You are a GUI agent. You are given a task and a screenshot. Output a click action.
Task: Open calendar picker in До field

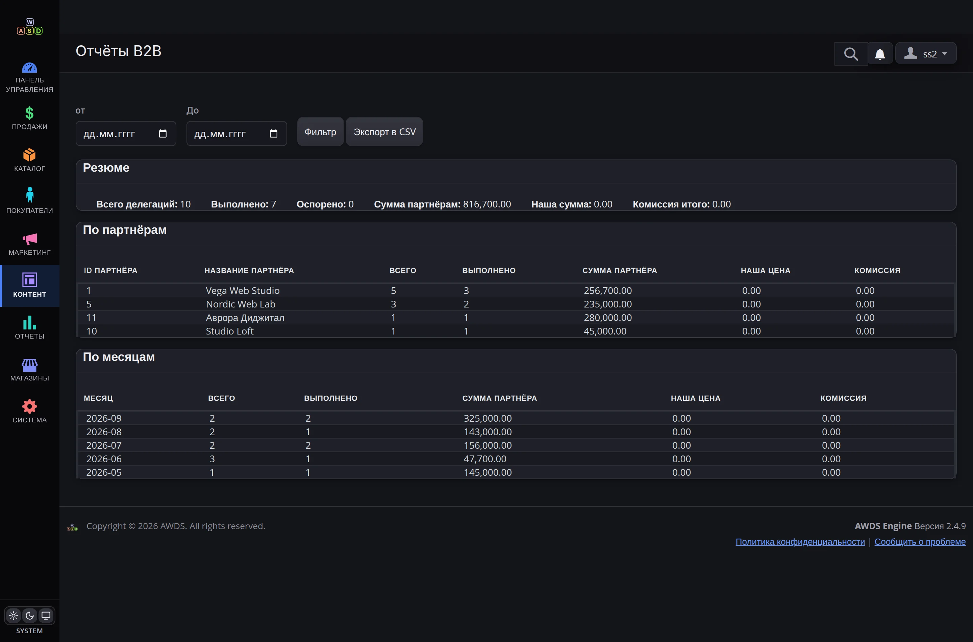[x=273, y=133]
